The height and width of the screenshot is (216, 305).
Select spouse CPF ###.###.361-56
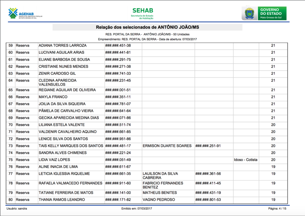(208, 174)
